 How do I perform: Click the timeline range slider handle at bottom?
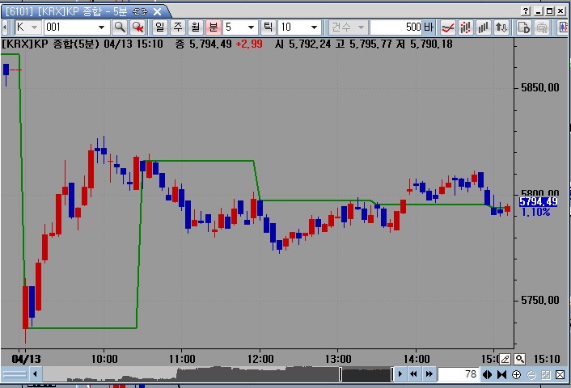point(340,374)
